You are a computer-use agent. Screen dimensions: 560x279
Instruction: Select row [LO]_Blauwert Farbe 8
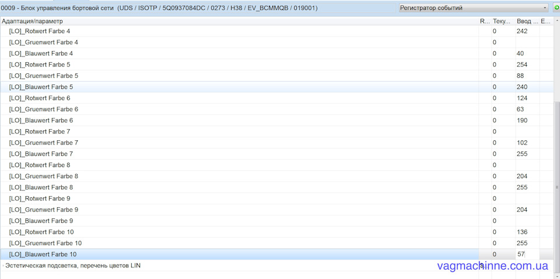[x=276, y=188]
